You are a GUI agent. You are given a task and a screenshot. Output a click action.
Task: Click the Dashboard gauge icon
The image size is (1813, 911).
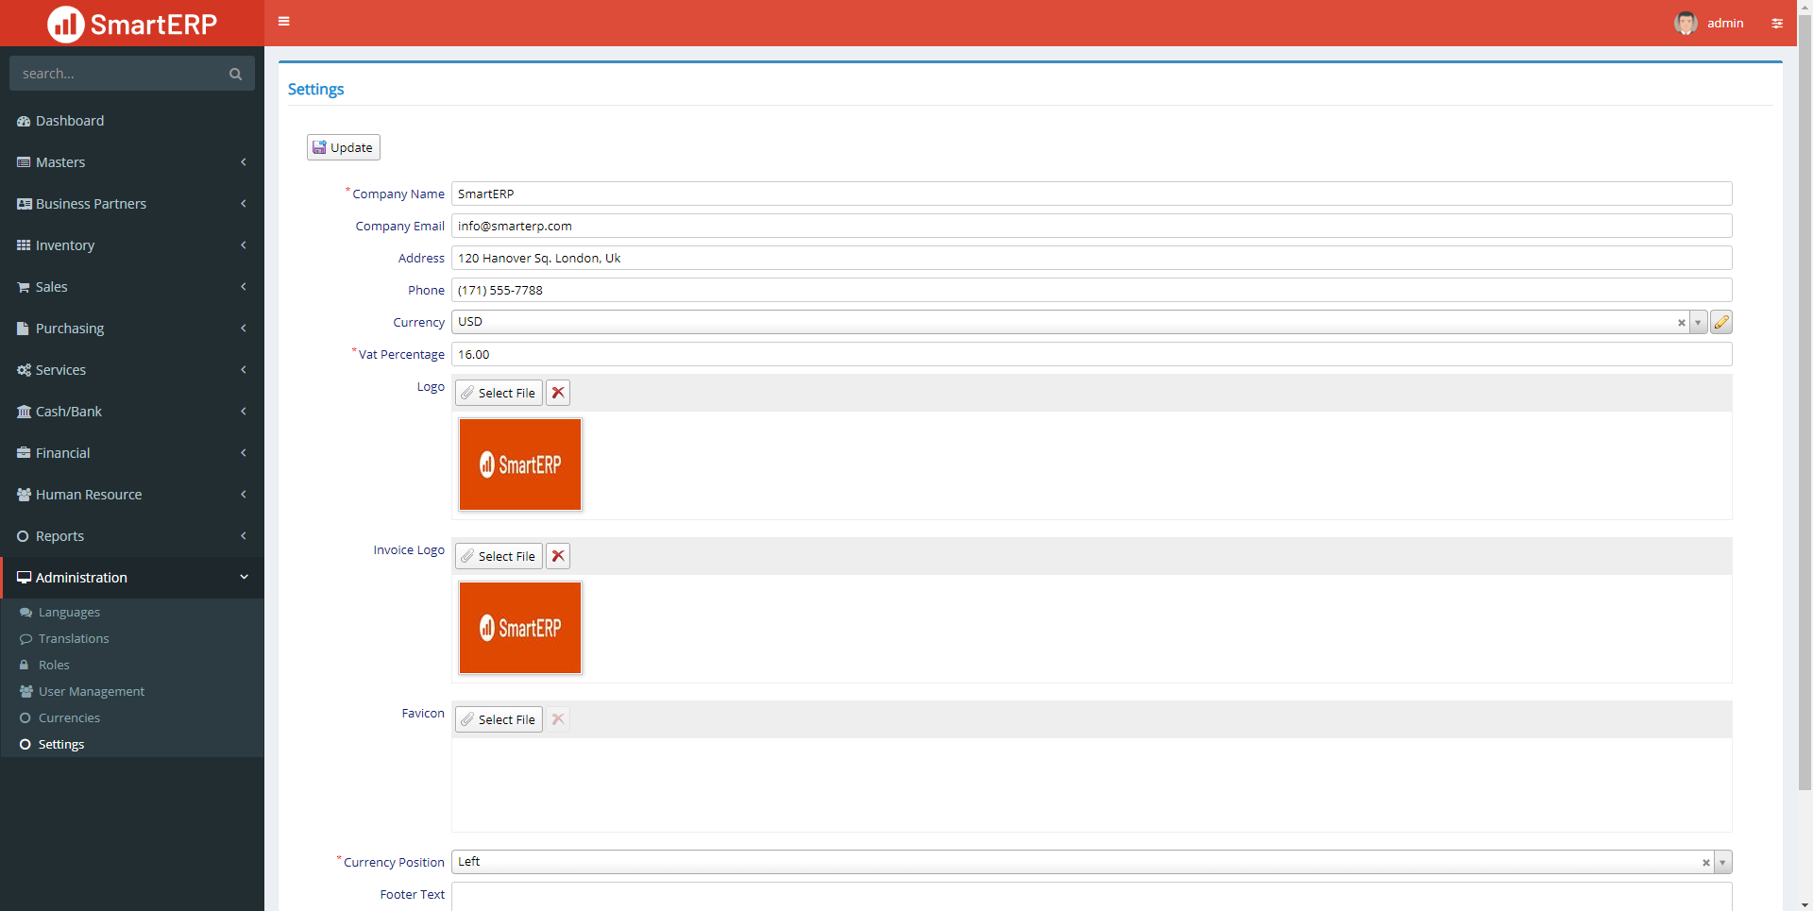pyautogui.click(x=23, y=121)
